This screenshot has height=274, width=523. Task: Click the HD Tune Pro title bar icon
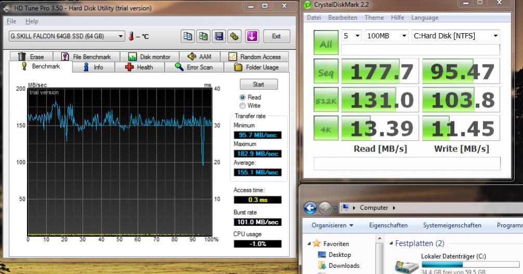pyautogui.click(x=7, y=8)
